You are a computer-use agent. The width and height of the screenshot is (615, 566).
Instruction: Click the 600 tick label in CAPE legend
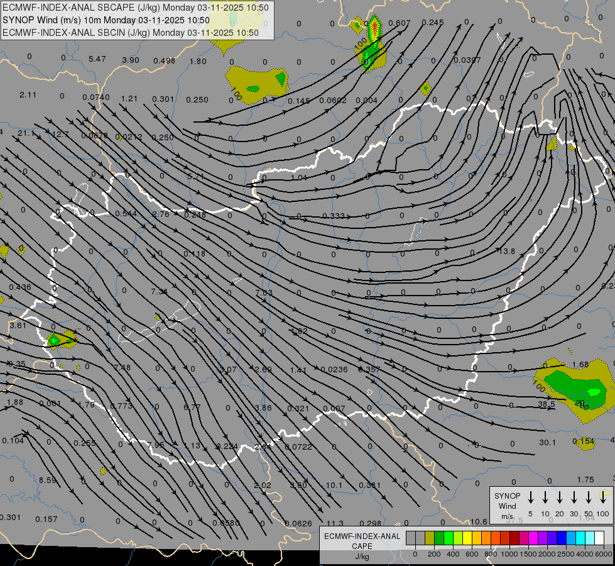[472, 554]
